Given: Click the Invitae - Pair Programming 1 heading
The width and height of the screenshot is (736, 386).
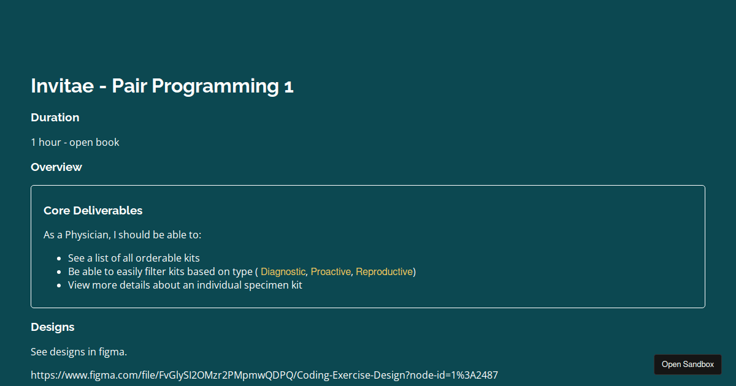Looking at the screenshot, I should [162, 86].
